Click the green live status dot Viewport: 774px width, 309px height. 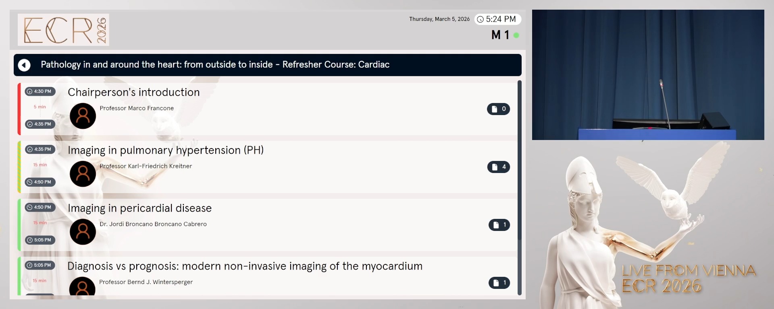516,35
